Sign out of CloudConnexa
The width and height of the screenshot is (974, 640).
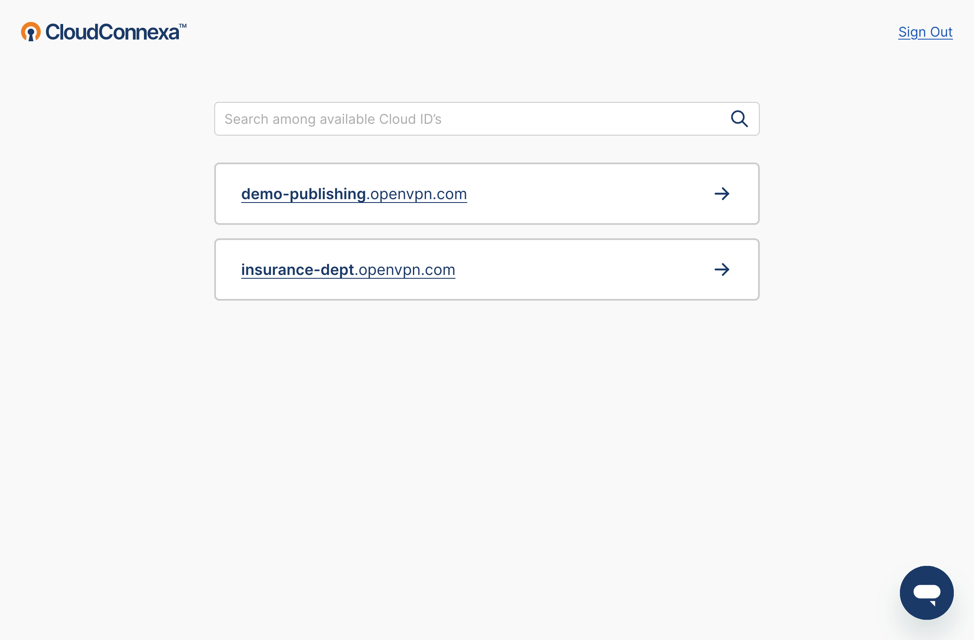(925, 32)
